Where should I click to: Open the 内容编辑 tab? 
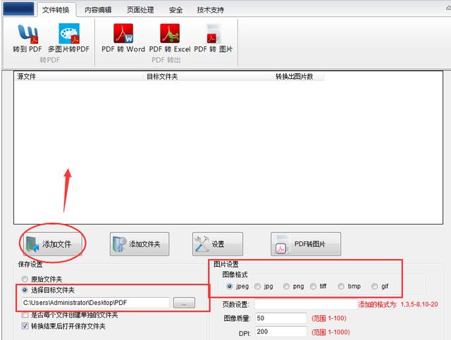[98, 10]
